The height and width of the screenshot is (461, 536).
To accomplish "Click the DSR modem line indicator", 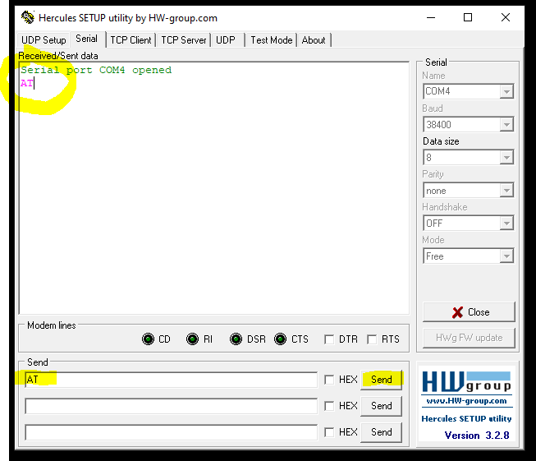I will click(236, 339).
